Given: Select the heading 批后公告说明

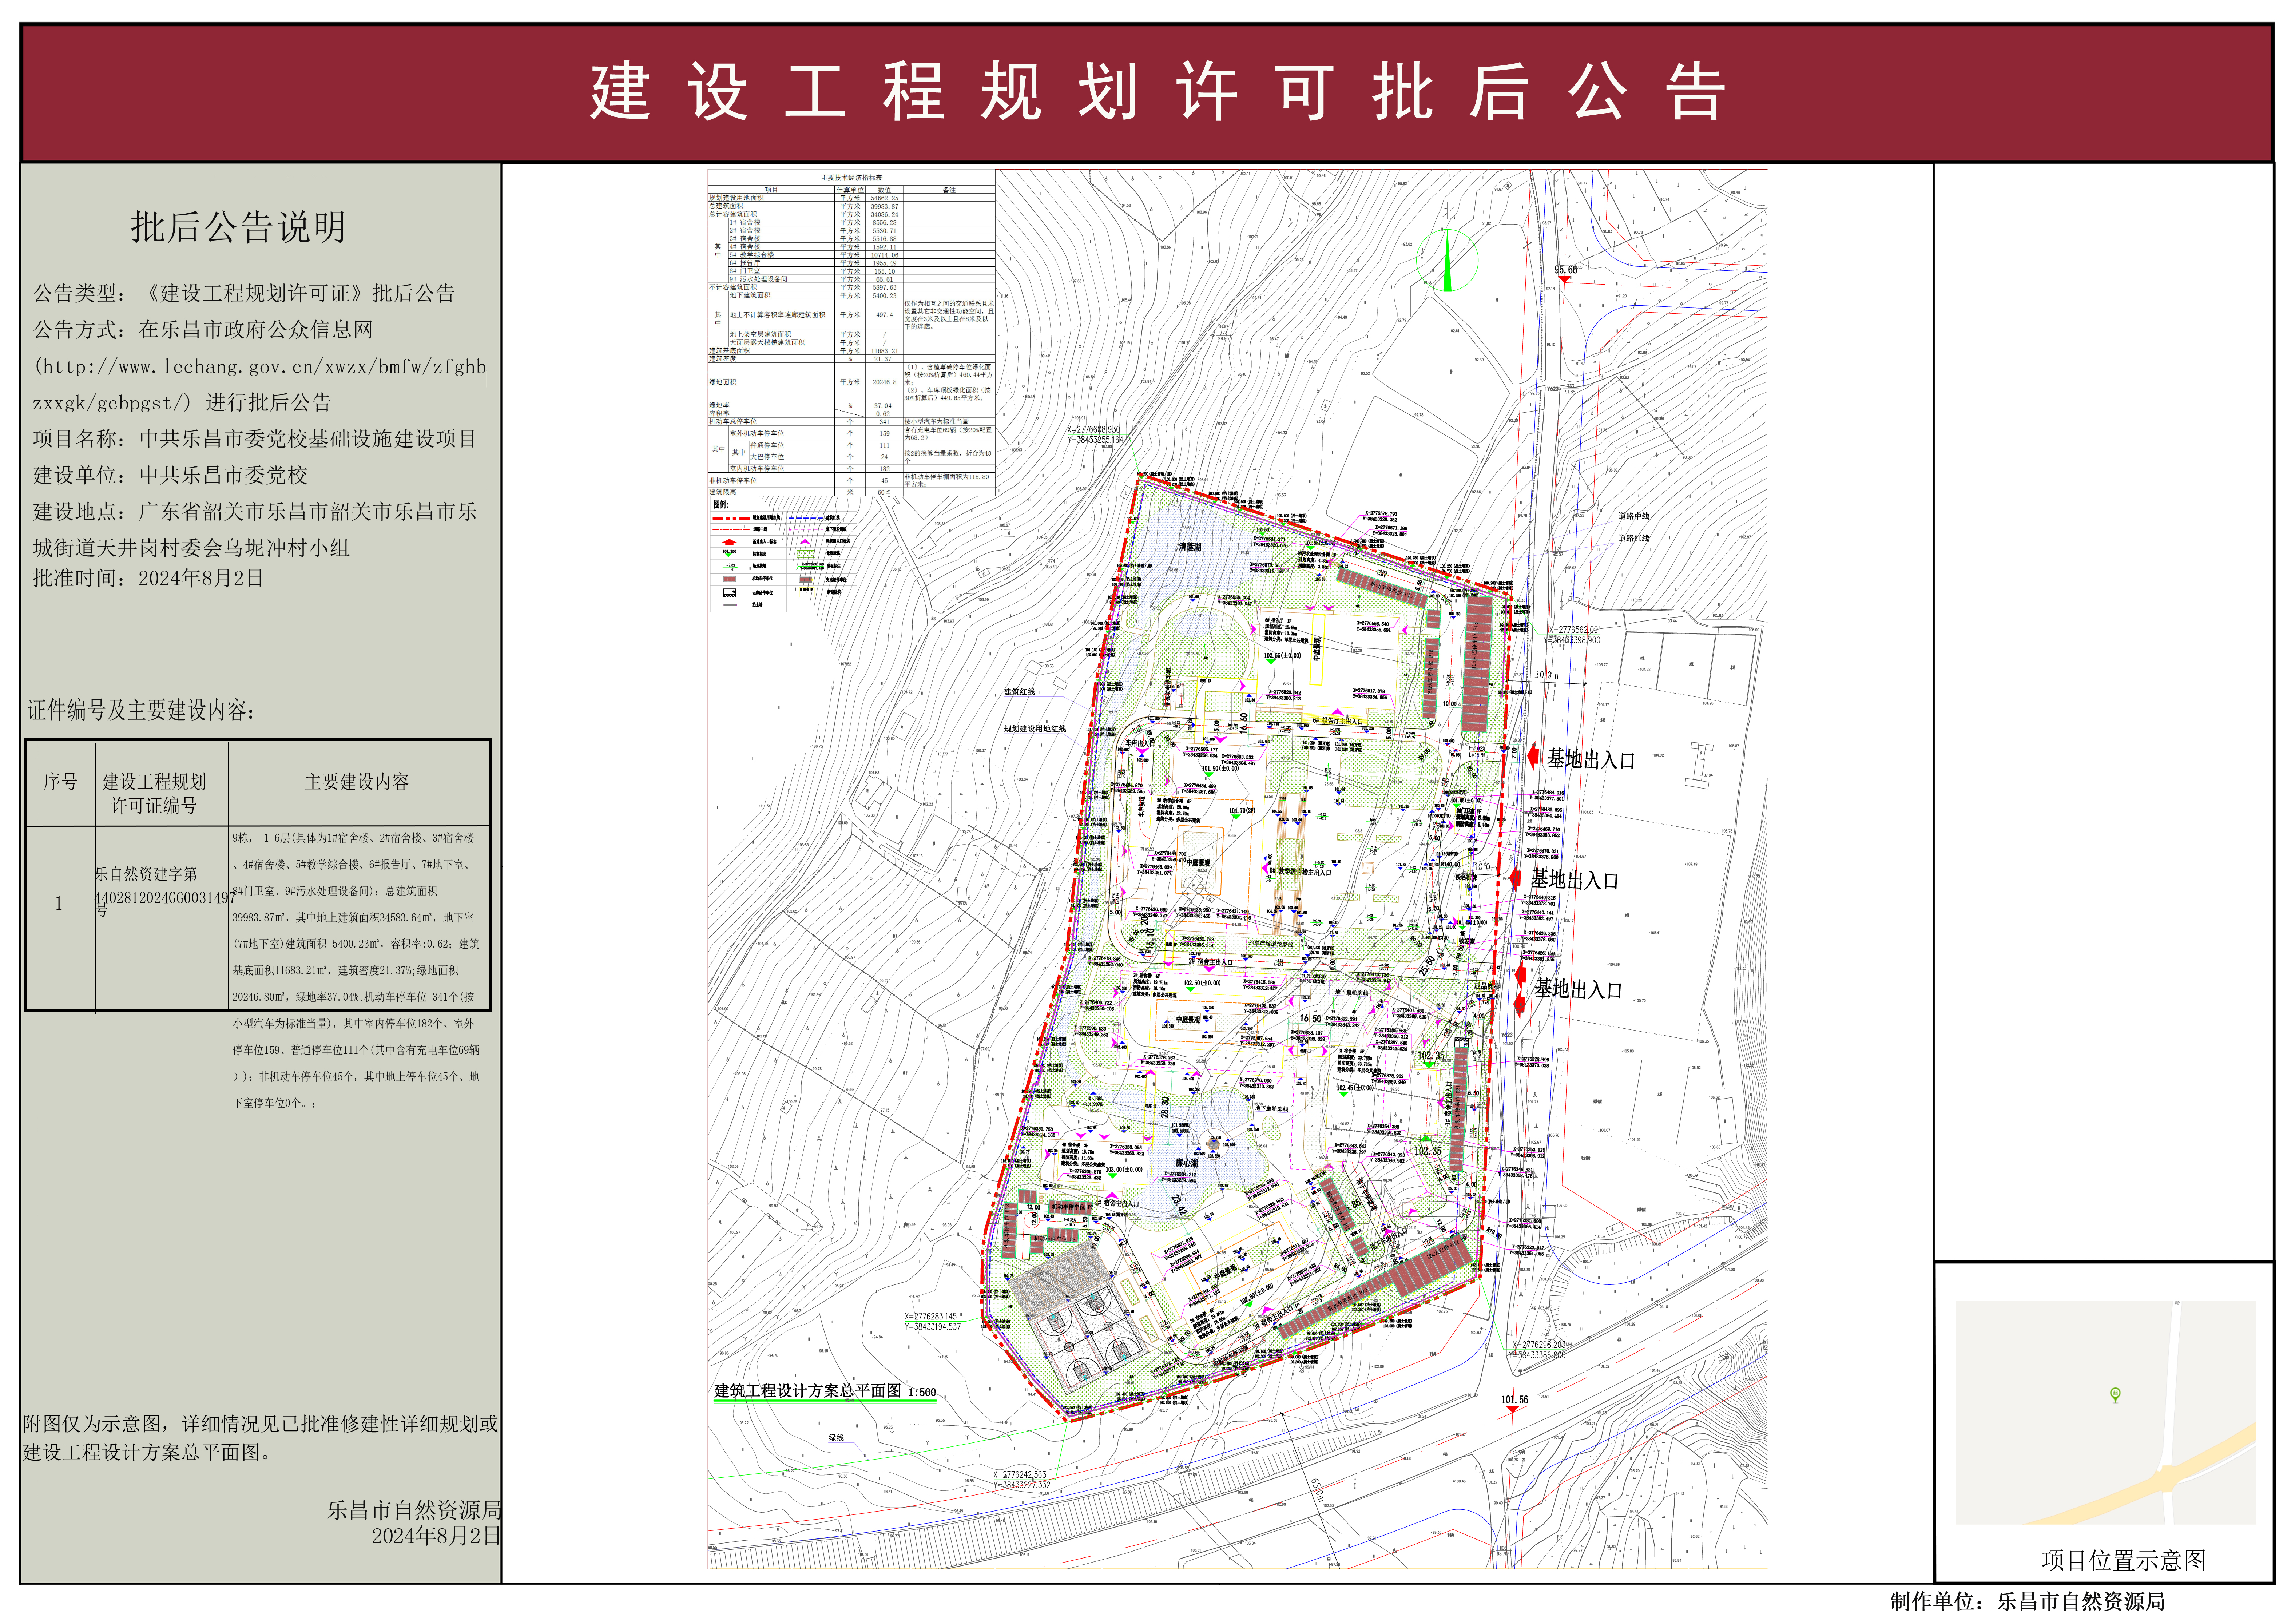Looking at the screenshot, I should [238, 227].
